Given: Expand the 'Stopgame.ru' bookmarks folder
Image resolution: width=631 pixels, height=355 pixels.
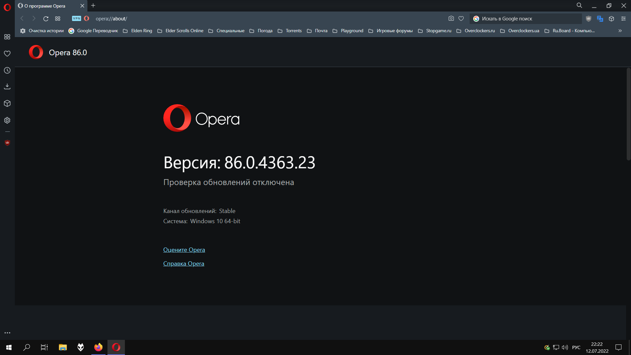Looking at the screenshot, I should tap(434, 31).
